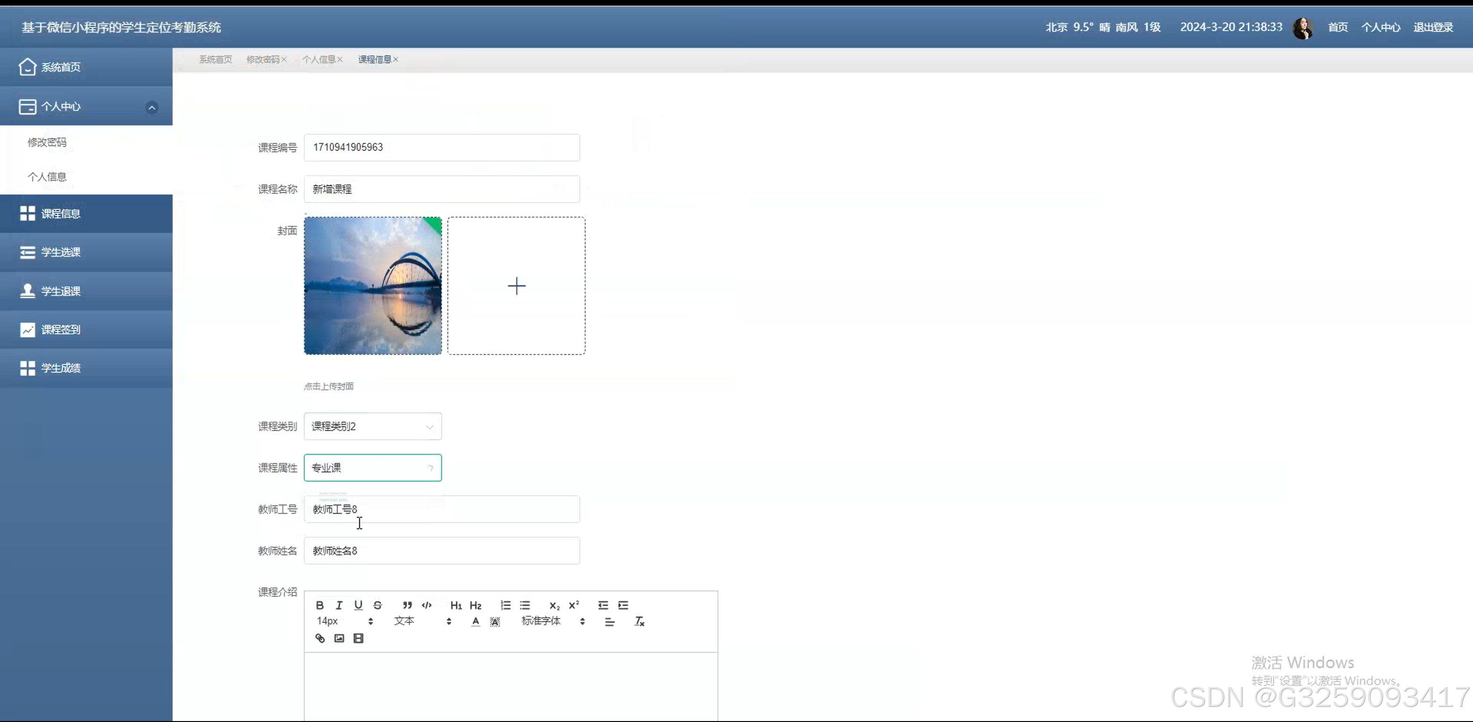Decrease indent in the editor

[603, 605]
